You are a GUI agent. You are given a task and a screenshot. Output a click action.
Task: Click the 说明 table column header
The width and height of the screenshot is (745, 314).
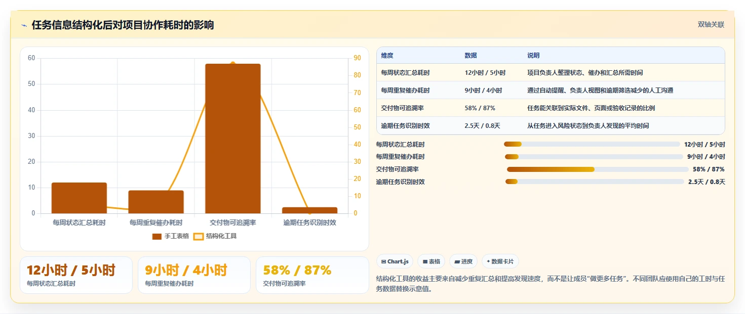[533, 56]
